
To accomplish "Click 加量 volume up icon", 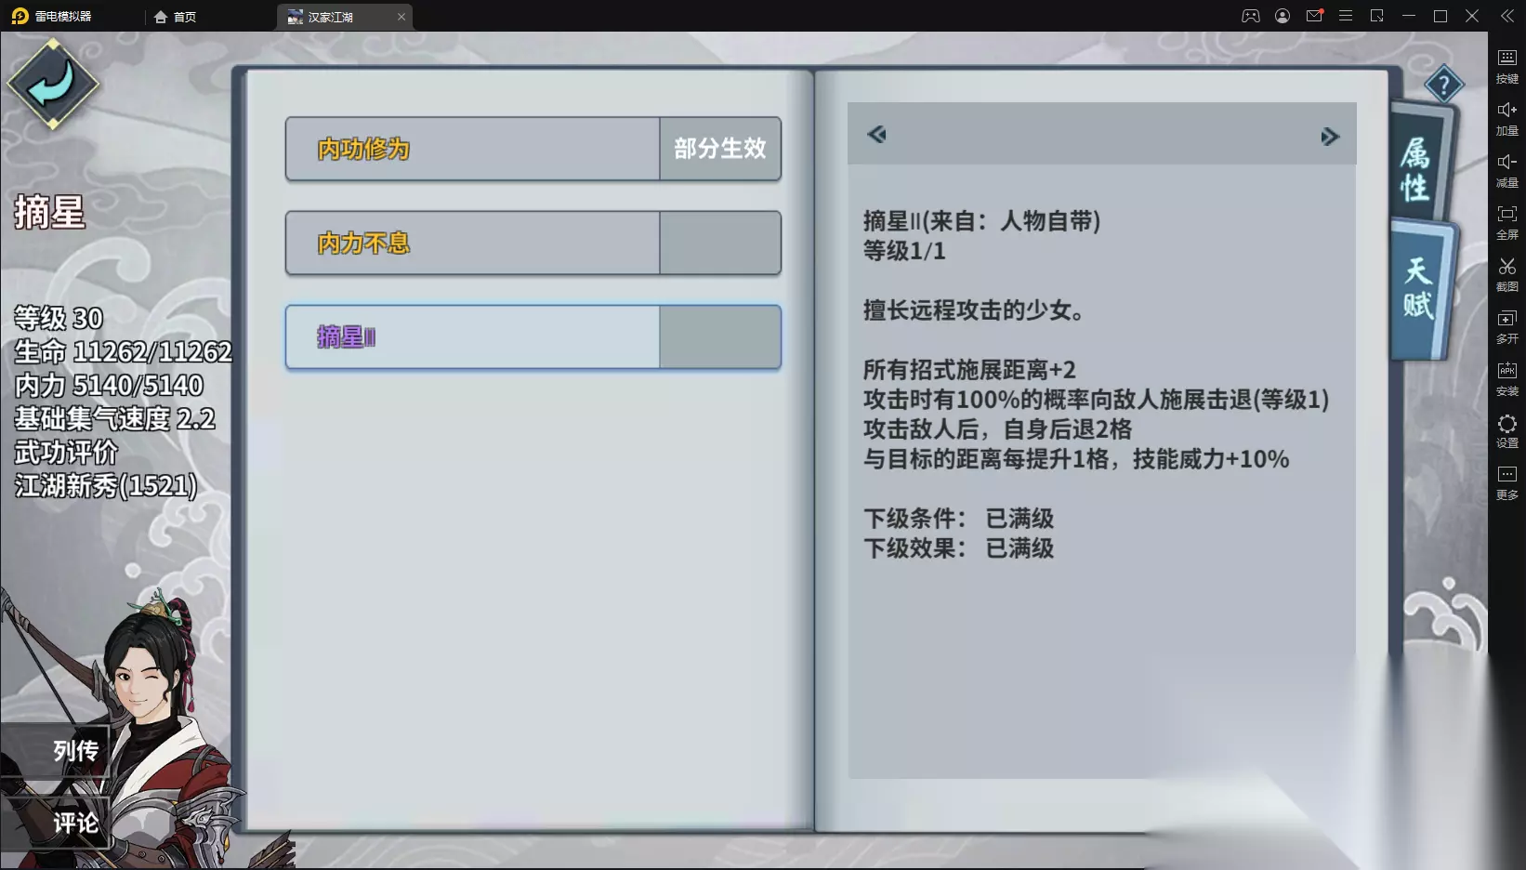I will [1506, 118].
